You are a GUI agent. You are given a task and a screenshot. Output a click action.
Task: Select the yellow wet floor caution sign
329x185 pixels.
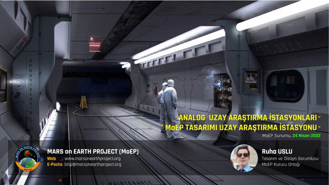point(84,102)
